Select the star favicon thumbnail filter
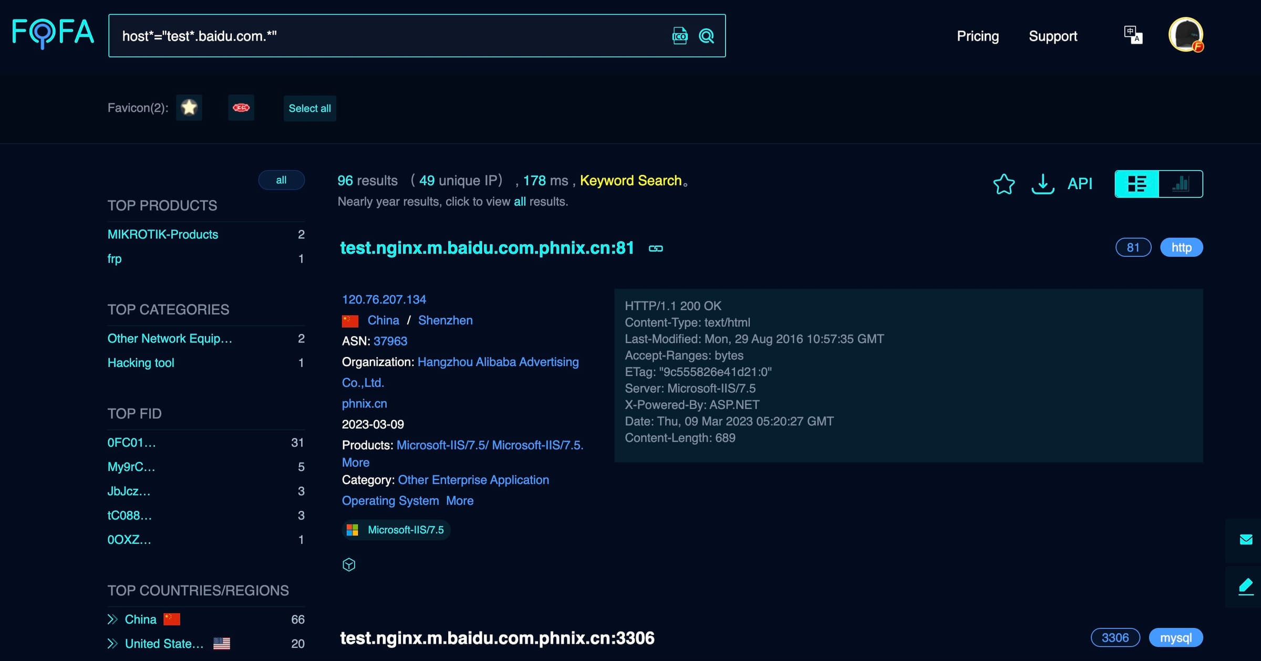Viewport: 1261px width, 661px height. [189, 108]
